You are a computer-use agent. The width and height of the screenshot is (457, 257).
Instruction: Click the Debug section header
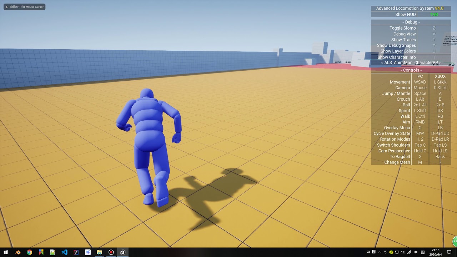411,22
